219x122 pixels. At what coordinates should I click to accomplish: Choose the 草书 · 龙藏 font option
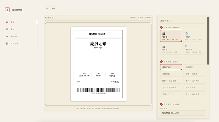(x=194, y=87)
